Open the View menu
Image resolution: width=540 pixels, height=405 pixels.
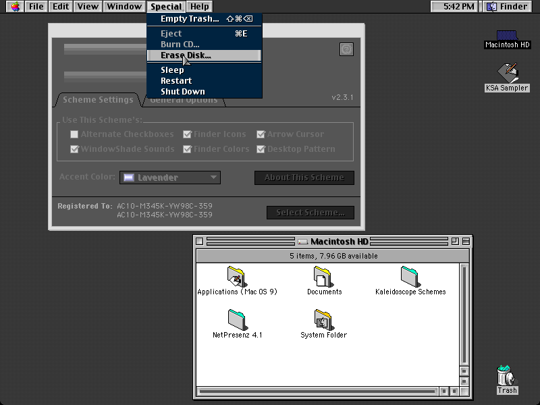88,7
